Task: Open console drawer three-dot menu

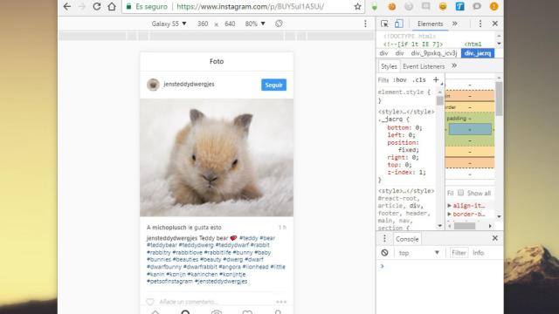Action: 384,238
